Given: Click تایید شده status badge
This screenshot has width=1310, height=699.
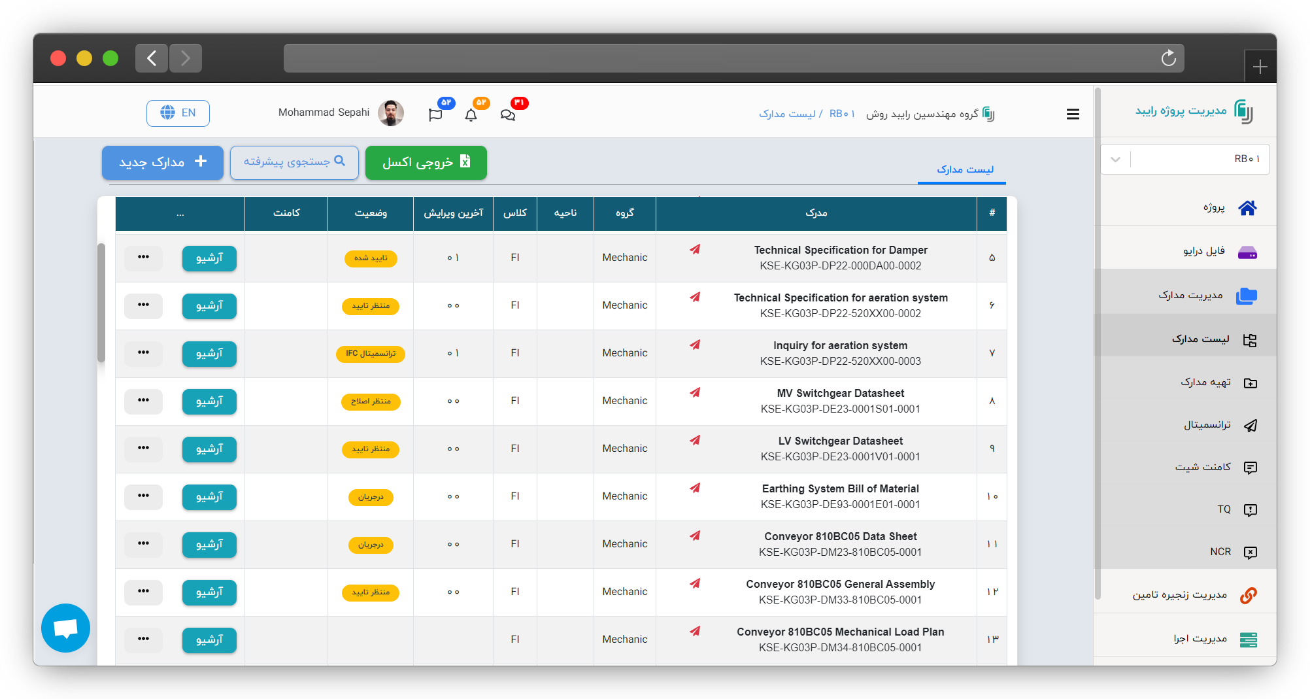Looking at the screenshot, I should point(371,258).
